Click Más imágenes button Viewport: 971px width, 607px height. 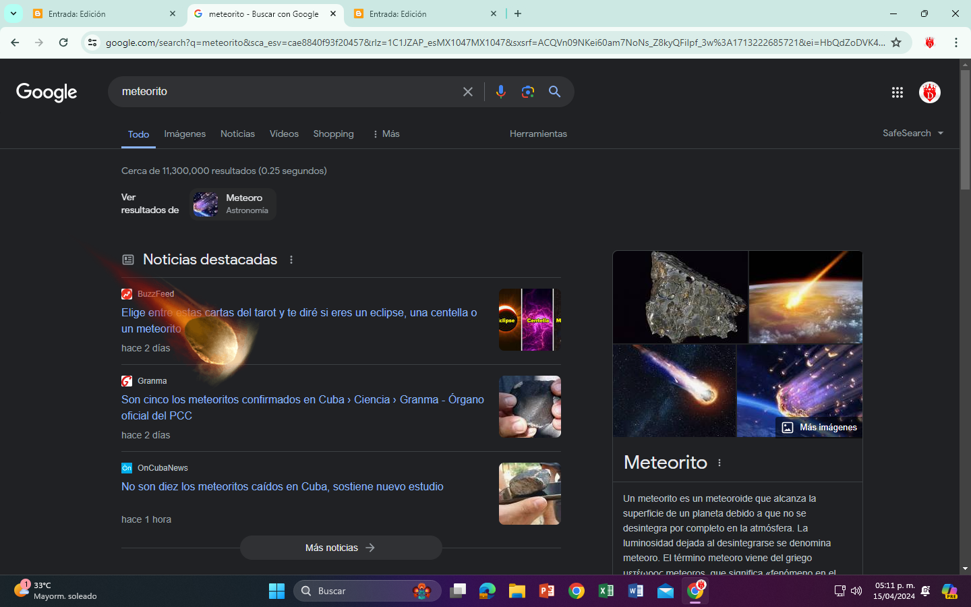coord(819,427)
